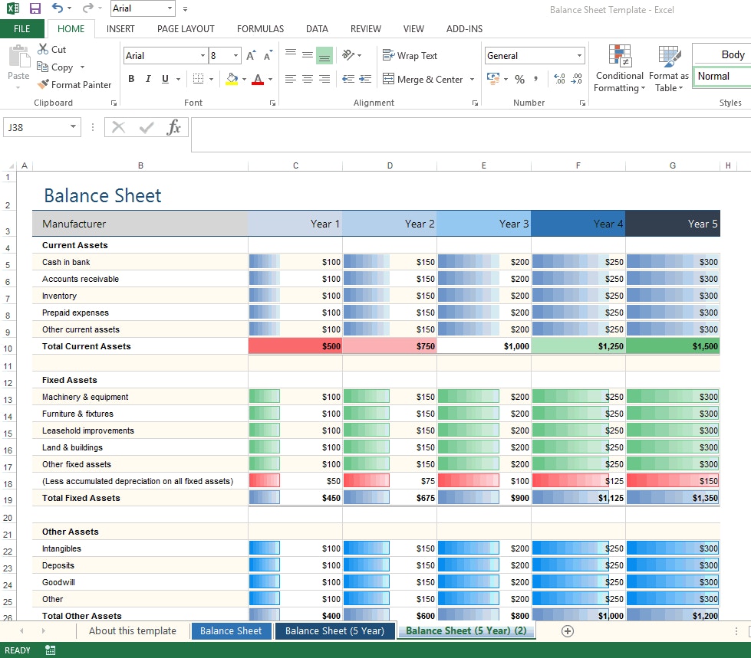This screenshot has height=658, width=751.
Task: Click Increase Font Size icon
Action: [x=251, y=56]
